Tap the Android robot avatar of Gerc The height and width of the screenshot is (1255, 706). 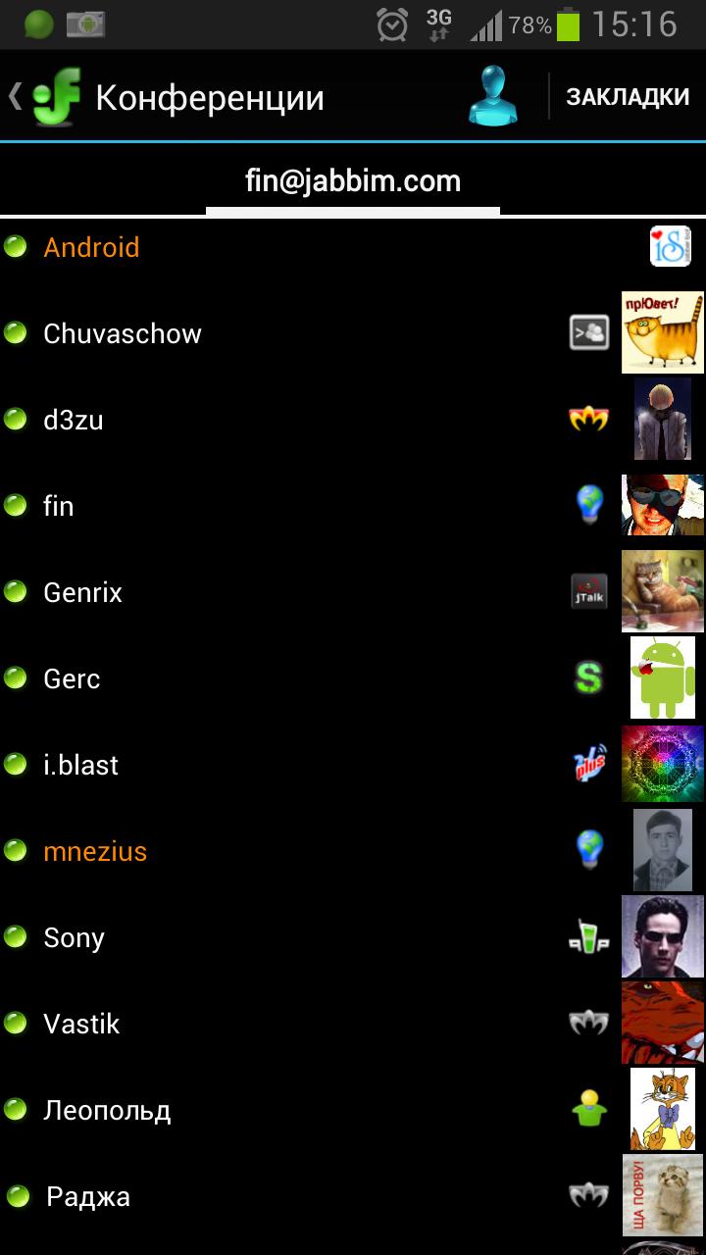663,678
